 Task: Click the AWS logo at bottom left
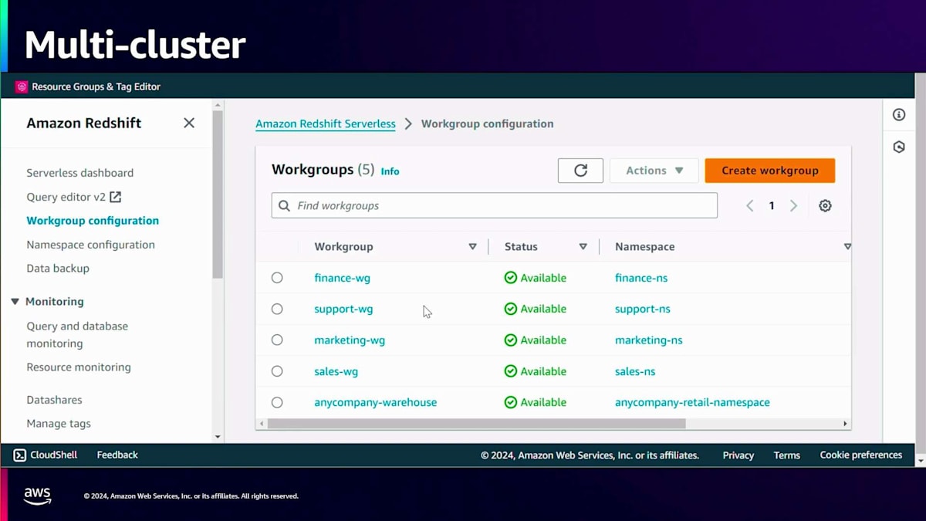(37, 496)
